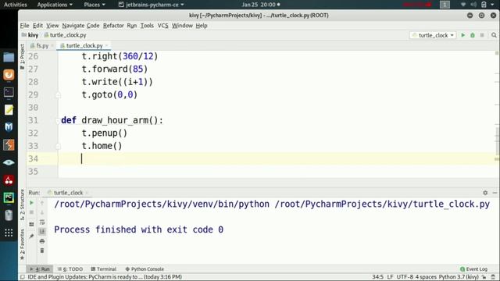Open the View menu
Image resolution: width=500 pixels, height=281 pixels.
coord(52,26)
